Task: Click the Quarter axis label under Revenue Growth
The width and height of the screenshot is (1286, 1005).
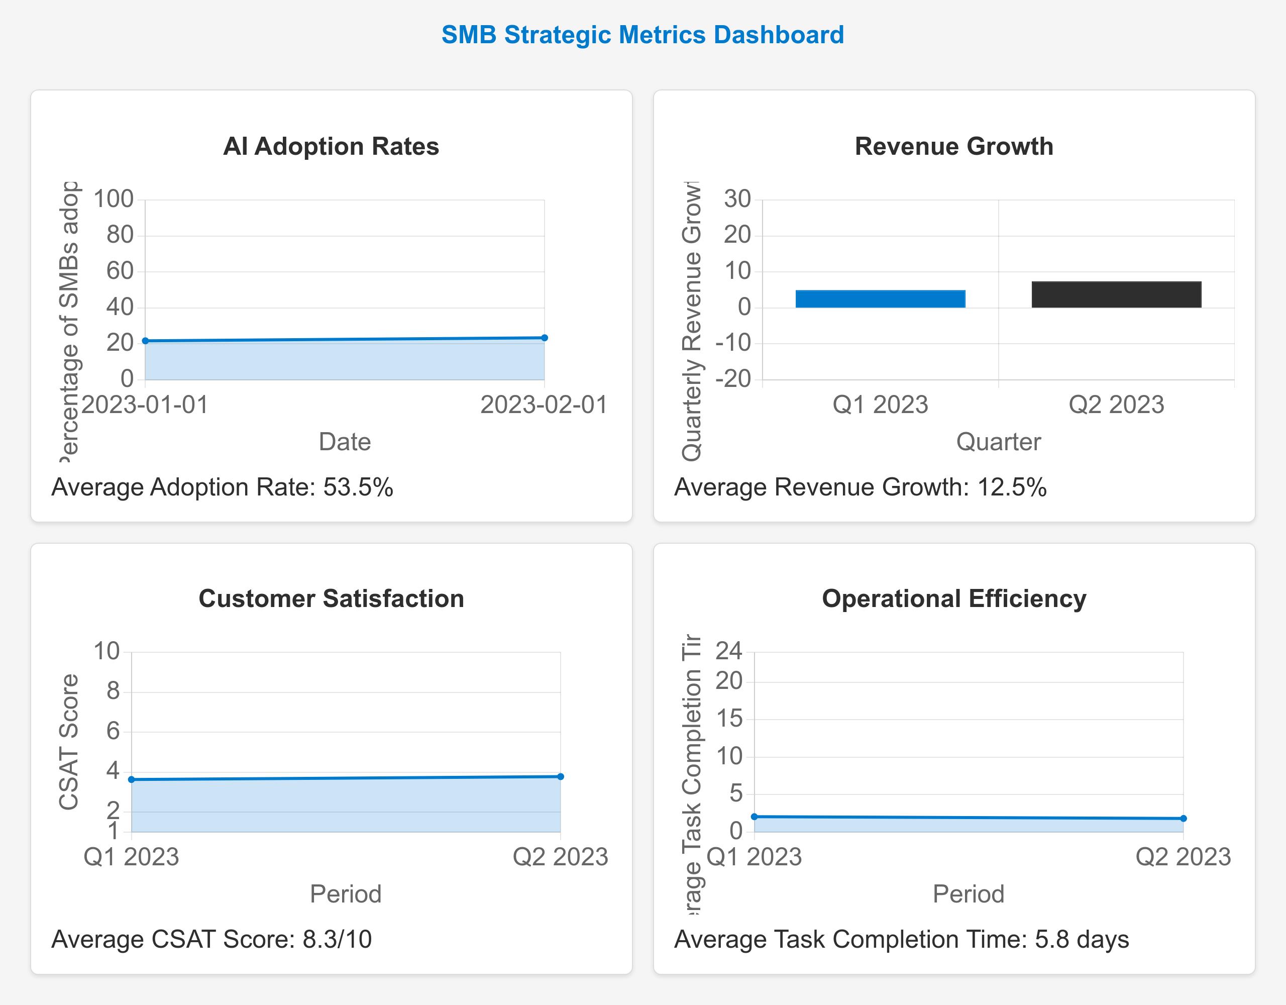Action: [998, 442]
